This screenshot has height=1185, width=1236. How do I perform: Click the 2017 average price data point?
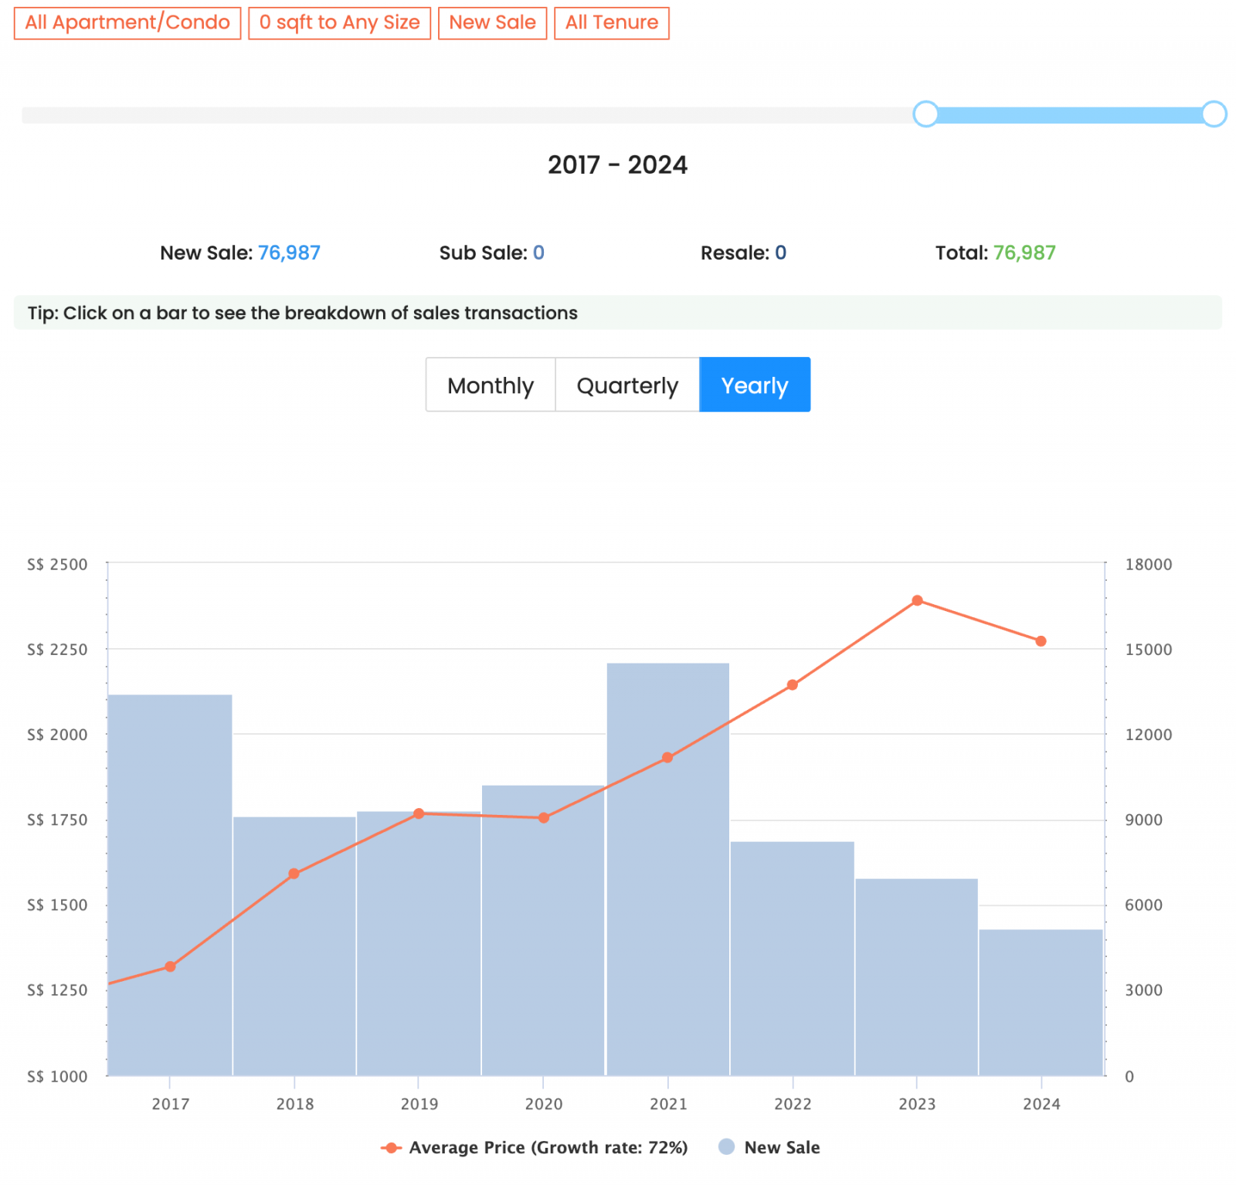pyautogui.click(x=170, y=966)
